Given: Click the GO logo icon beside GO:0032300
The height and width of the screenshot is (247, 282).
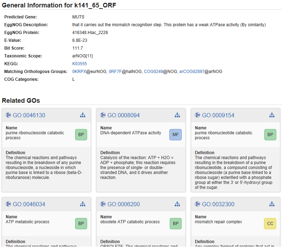Looking at the screenshot, I should [198, 204].
